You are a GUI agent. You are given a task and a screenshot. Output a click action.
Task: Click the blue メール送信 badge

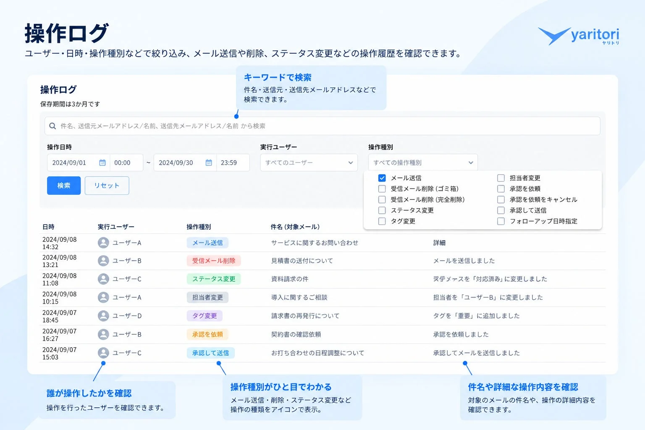207,243
